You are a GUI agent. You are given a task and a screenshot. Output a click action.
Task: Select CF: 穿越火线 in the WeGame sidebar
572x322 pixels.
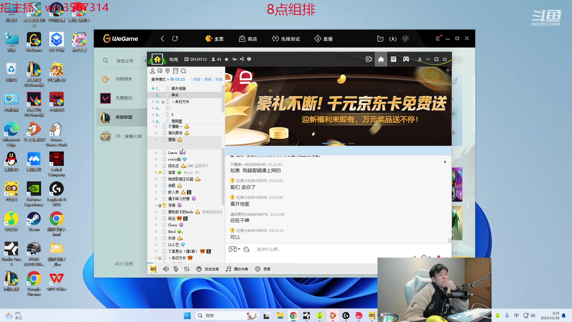122,136
